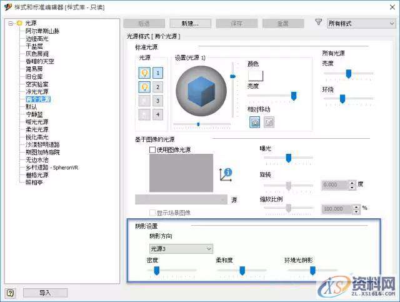This screenshot has width=400, height=302.
Task: Select 旧仓库 lighting style
Action: click(34, 76)
